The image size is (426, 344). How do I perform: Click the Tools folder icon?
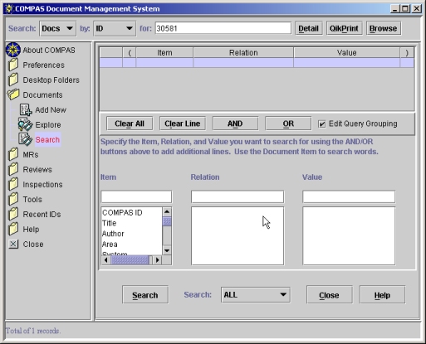point(13,199)
